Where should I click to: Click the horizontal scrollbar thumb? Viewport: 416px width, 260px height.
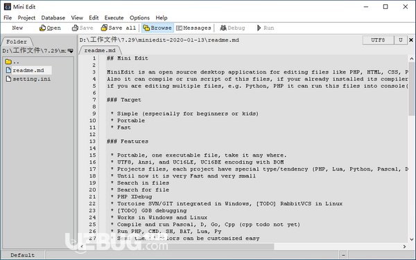tap(180, 246)
